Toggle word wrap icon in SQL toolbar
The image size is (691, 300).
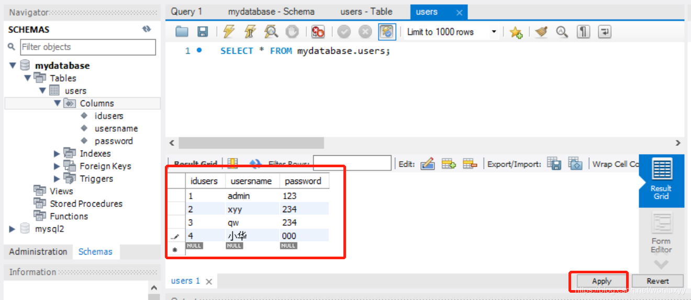pyautogui.click(x=605, y=32)
